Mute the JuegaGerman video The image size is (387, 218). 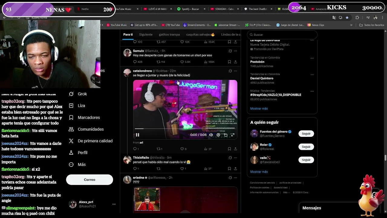(211, 135)
